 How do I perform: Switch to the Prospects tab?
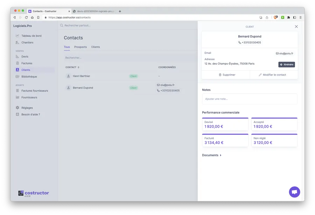tap(80, 47)
